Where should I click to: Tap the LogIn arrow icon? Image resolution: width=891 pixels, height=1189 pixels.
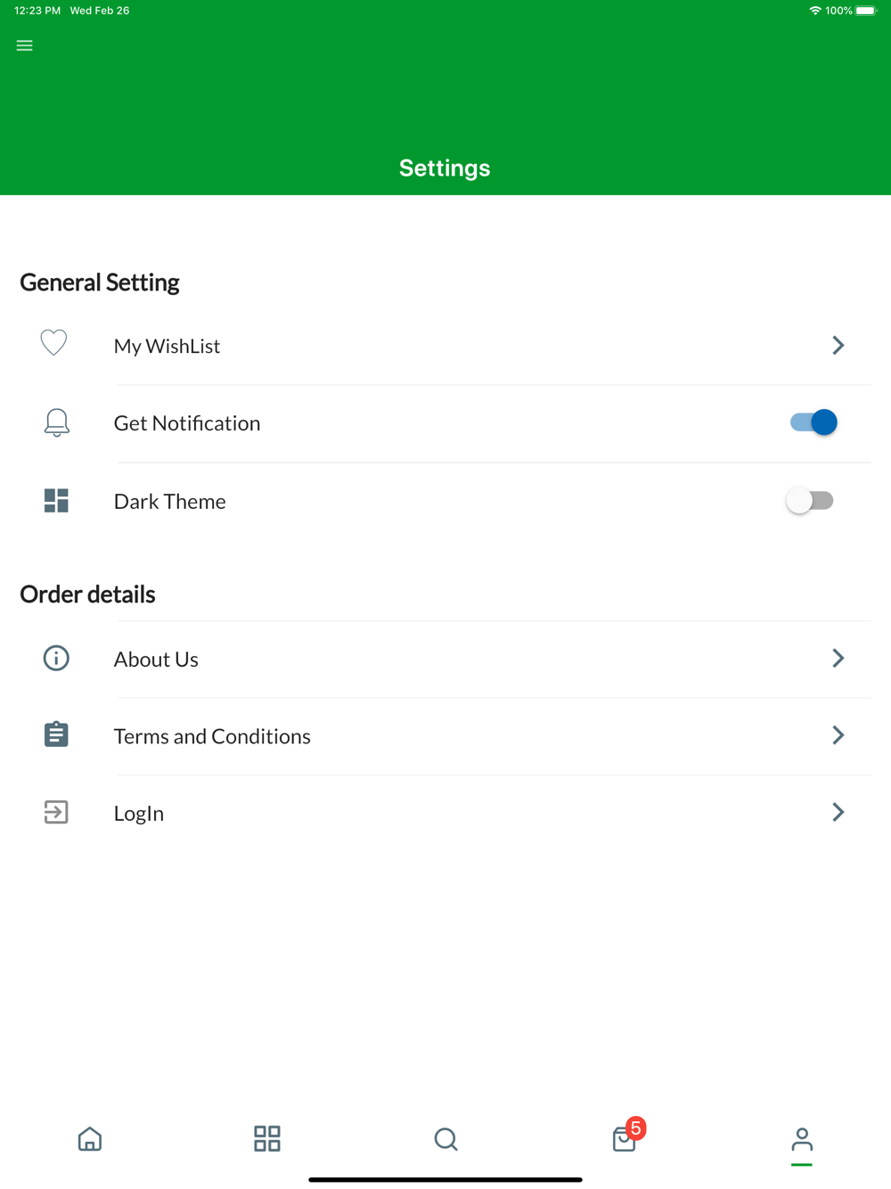56,812
